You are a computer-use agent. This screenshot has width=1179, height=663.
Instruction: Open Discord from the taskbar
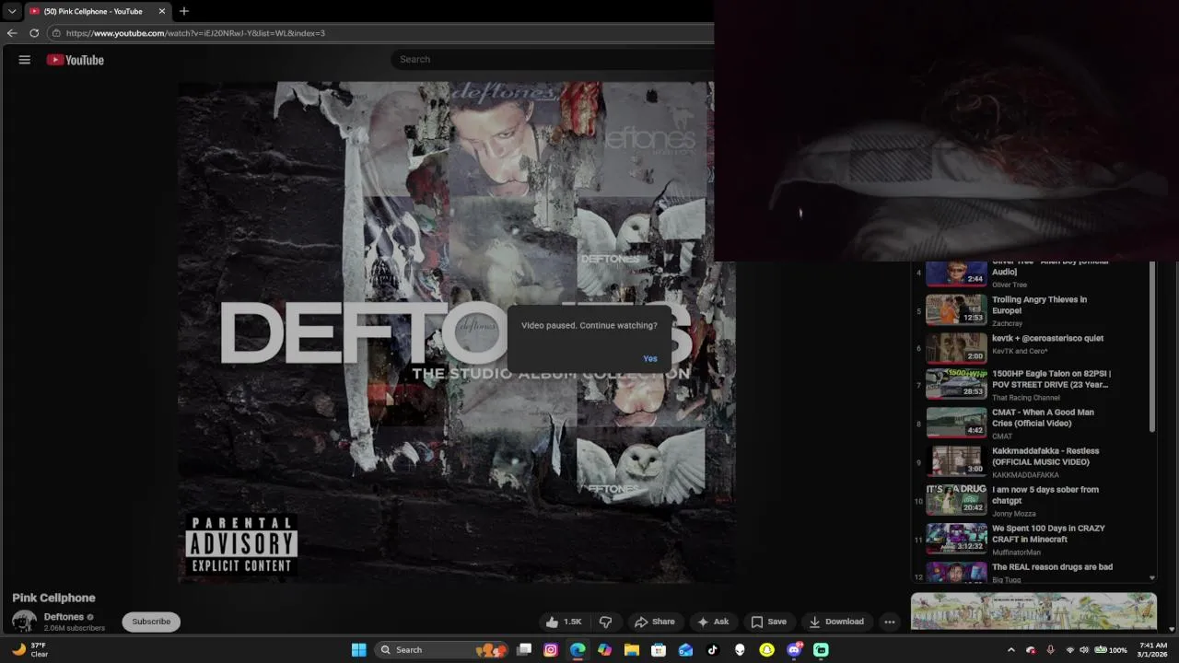(794, 650)
